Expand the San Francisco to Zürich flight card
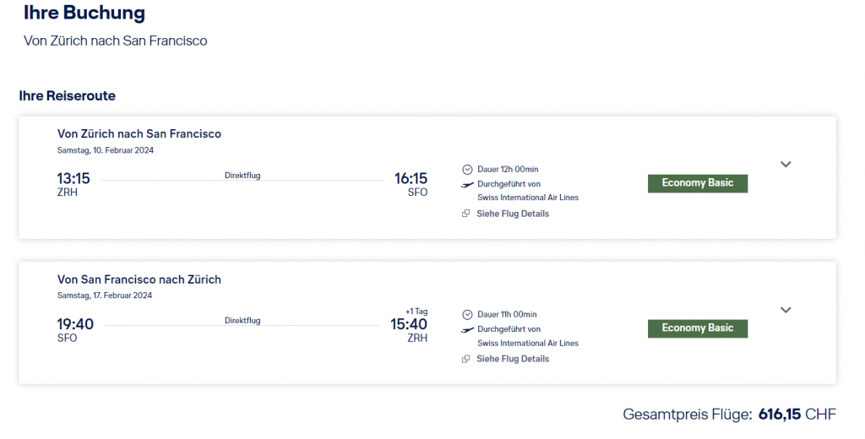The image size is (865, 439). (786, 310)
